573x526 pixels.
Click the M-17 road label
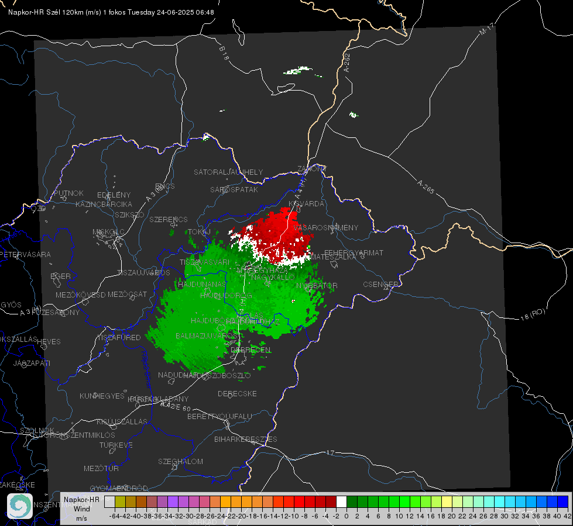(x=486, y=29)
